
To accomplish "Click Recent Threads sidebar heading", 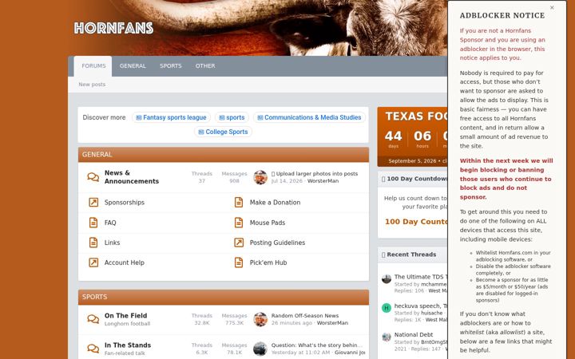I will 411,254.
